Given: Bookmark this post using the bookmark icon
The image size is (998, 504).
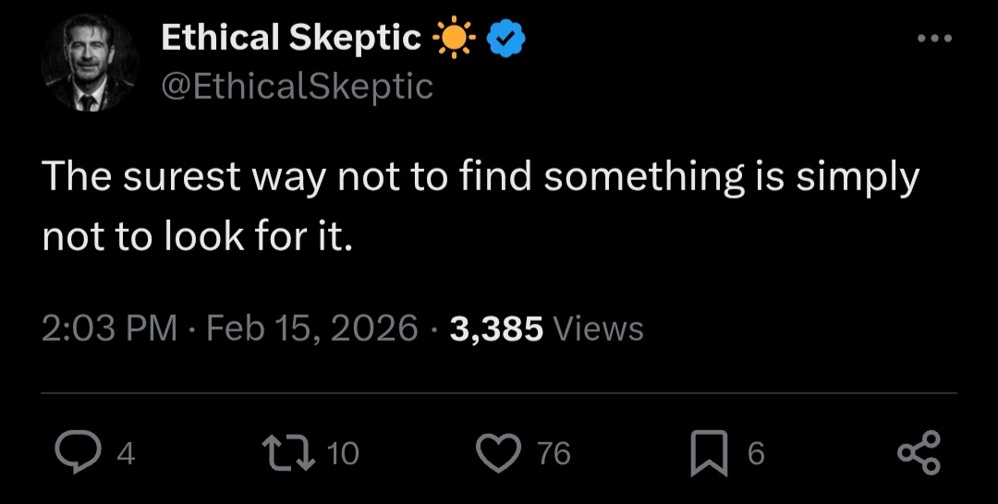Looking at the screenshot, I should (x=708, y=453).
